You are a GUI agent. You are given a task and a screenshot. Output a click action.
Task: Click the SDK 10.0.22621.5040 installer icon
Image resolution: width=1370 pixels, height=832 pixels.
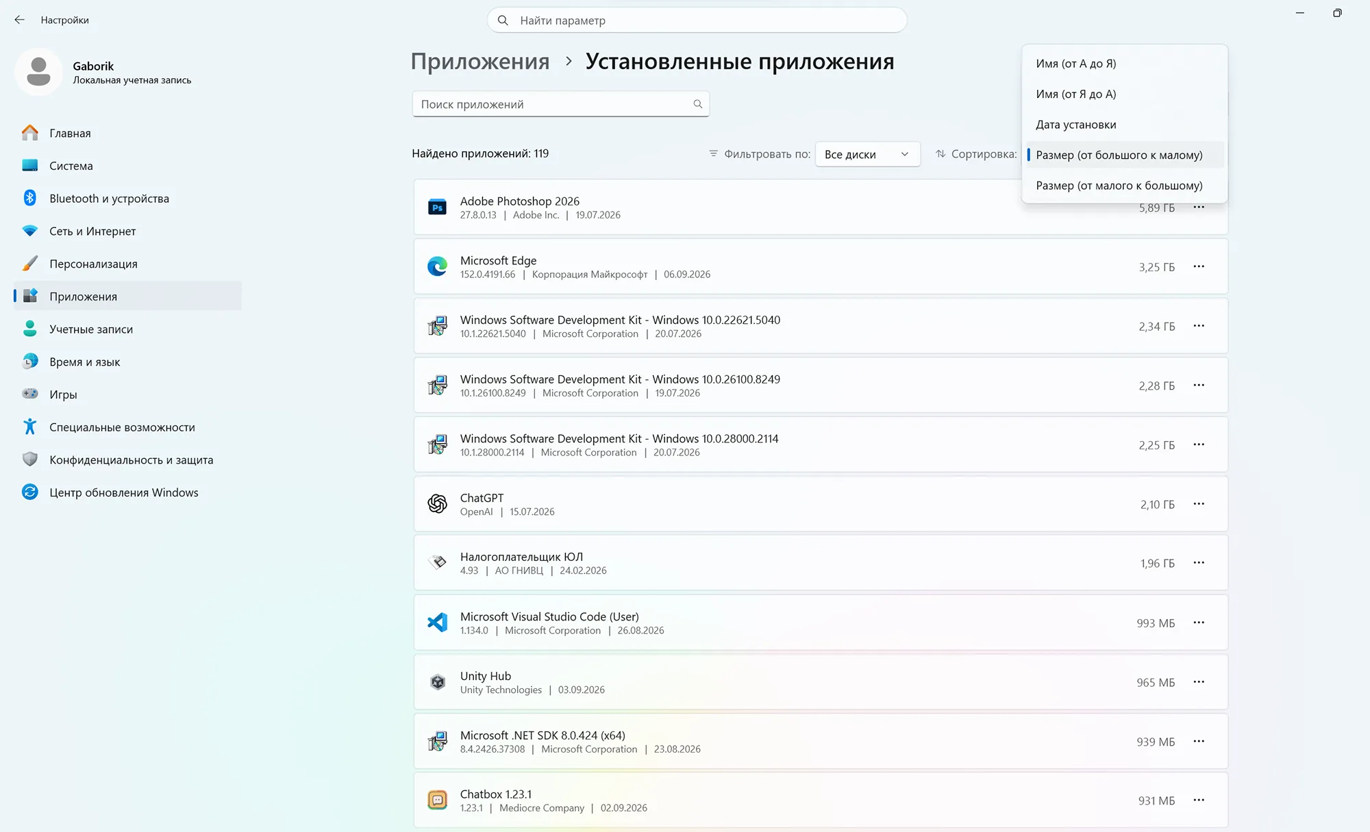tap(438, 326)
